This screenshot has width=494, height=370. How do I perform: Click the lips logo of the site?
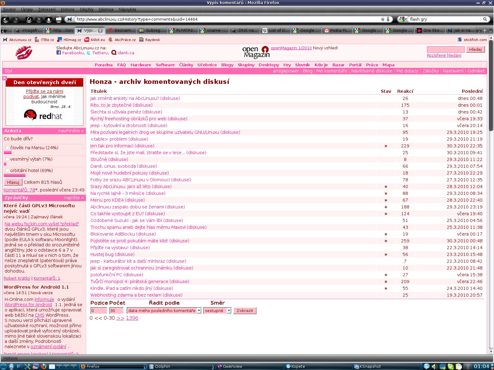pyautogui.click(x=23, y=52)
